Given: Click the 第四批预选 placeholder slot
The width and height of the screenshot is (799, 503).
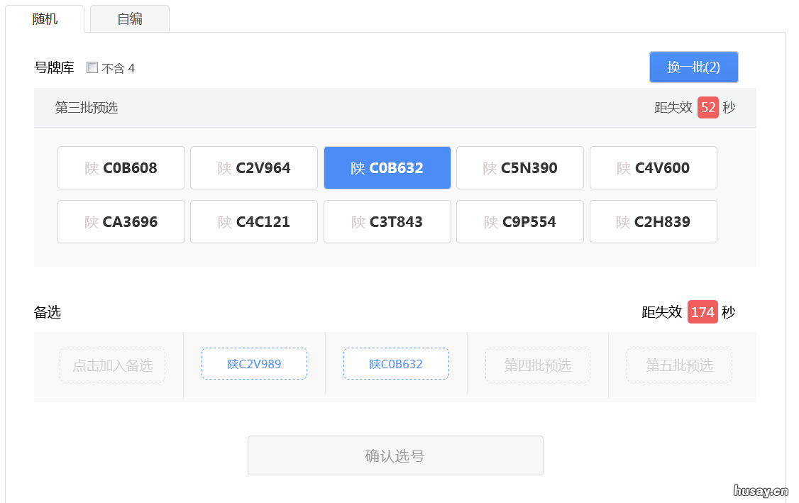Looking at the screenshot, I should click(x=537, y=363).
